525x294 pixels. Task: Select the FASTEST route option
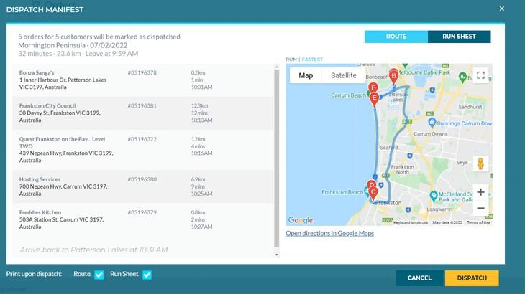pyautogui.click(x=312, y=59)
